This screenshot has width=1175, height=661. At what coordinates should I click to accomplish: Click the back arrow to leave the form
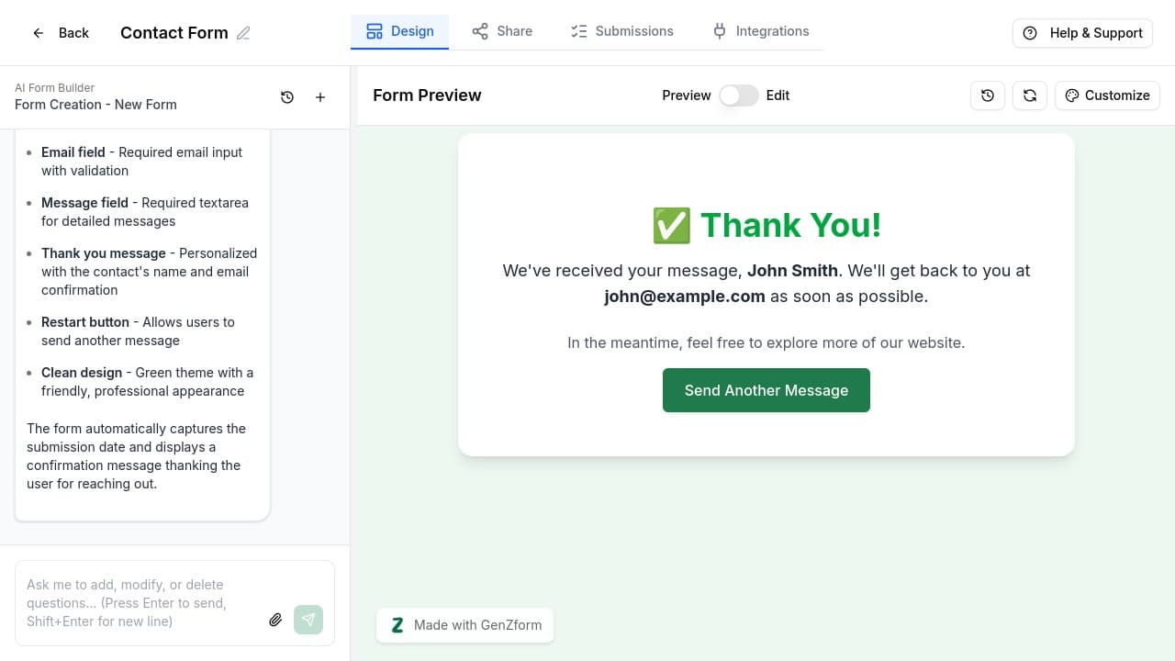click(38, 33)
